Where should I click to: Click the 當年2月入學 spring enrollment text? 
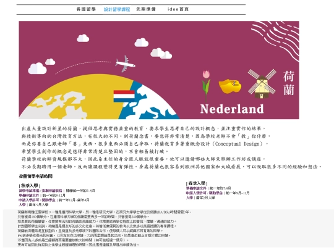205,198
